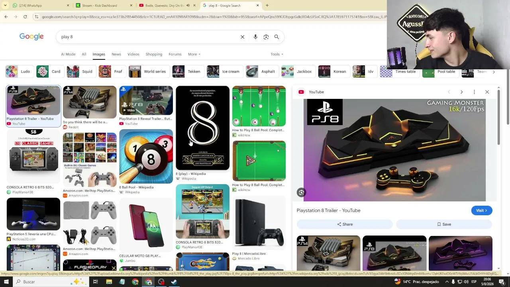Open the notification center in the taskbar
The height and width of the screenshot is (287, 510).
(x=502, y=282)
